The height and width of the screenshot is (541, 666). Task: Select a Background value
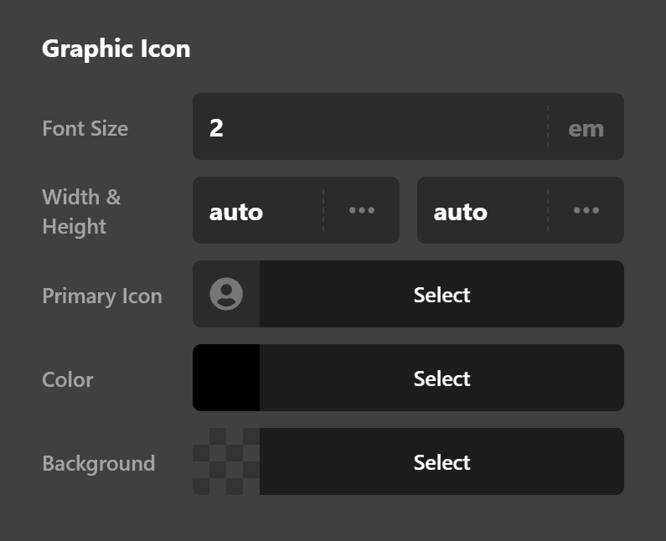441,461
